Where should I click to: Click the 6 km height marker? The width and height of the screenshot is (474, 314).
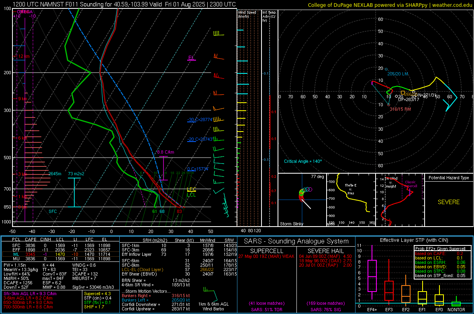click(x=23, y=138)
